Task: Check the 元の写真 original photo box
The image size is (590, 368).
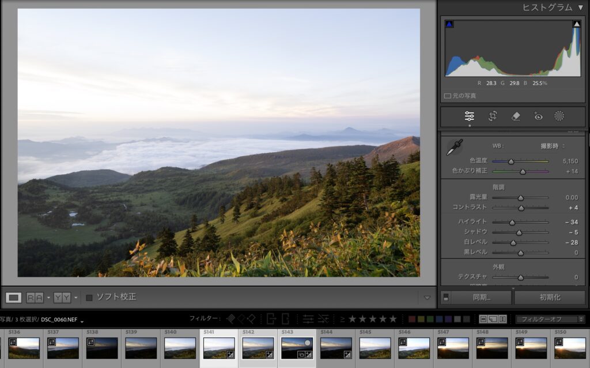Action: coord(448,96)
